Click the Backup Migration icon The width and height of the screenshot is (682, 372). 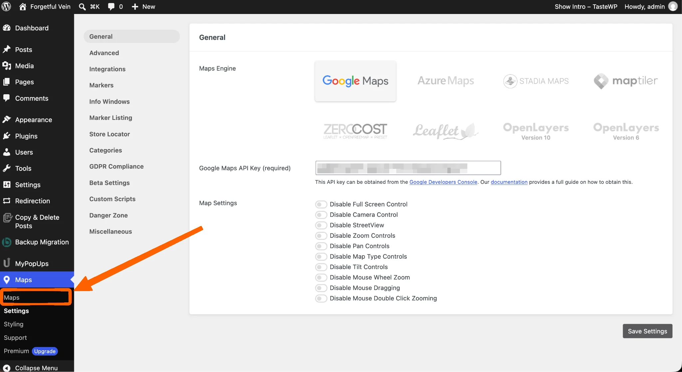[x=7, y=242]
